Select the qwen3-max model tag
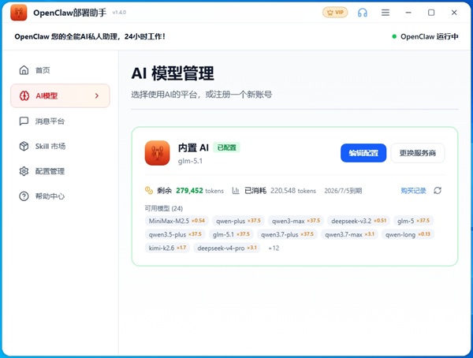Viewport: 473px width, 358px height. click(296, 221)
